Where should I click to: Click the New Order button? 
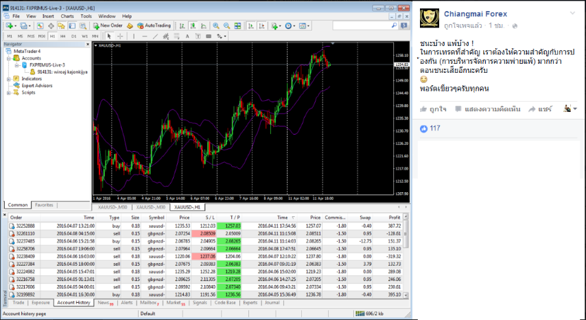(108, 25)
